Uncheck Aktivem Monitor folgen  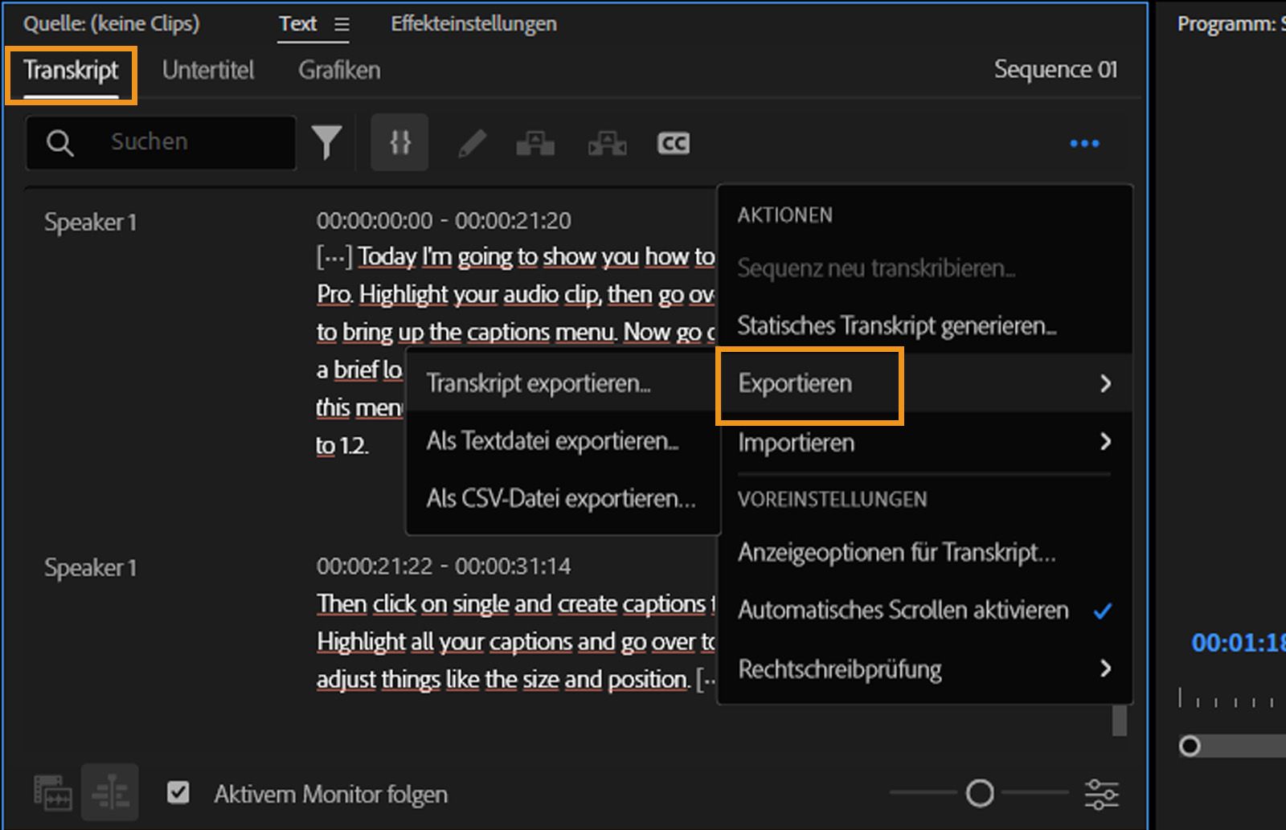(x=178, y=794)
